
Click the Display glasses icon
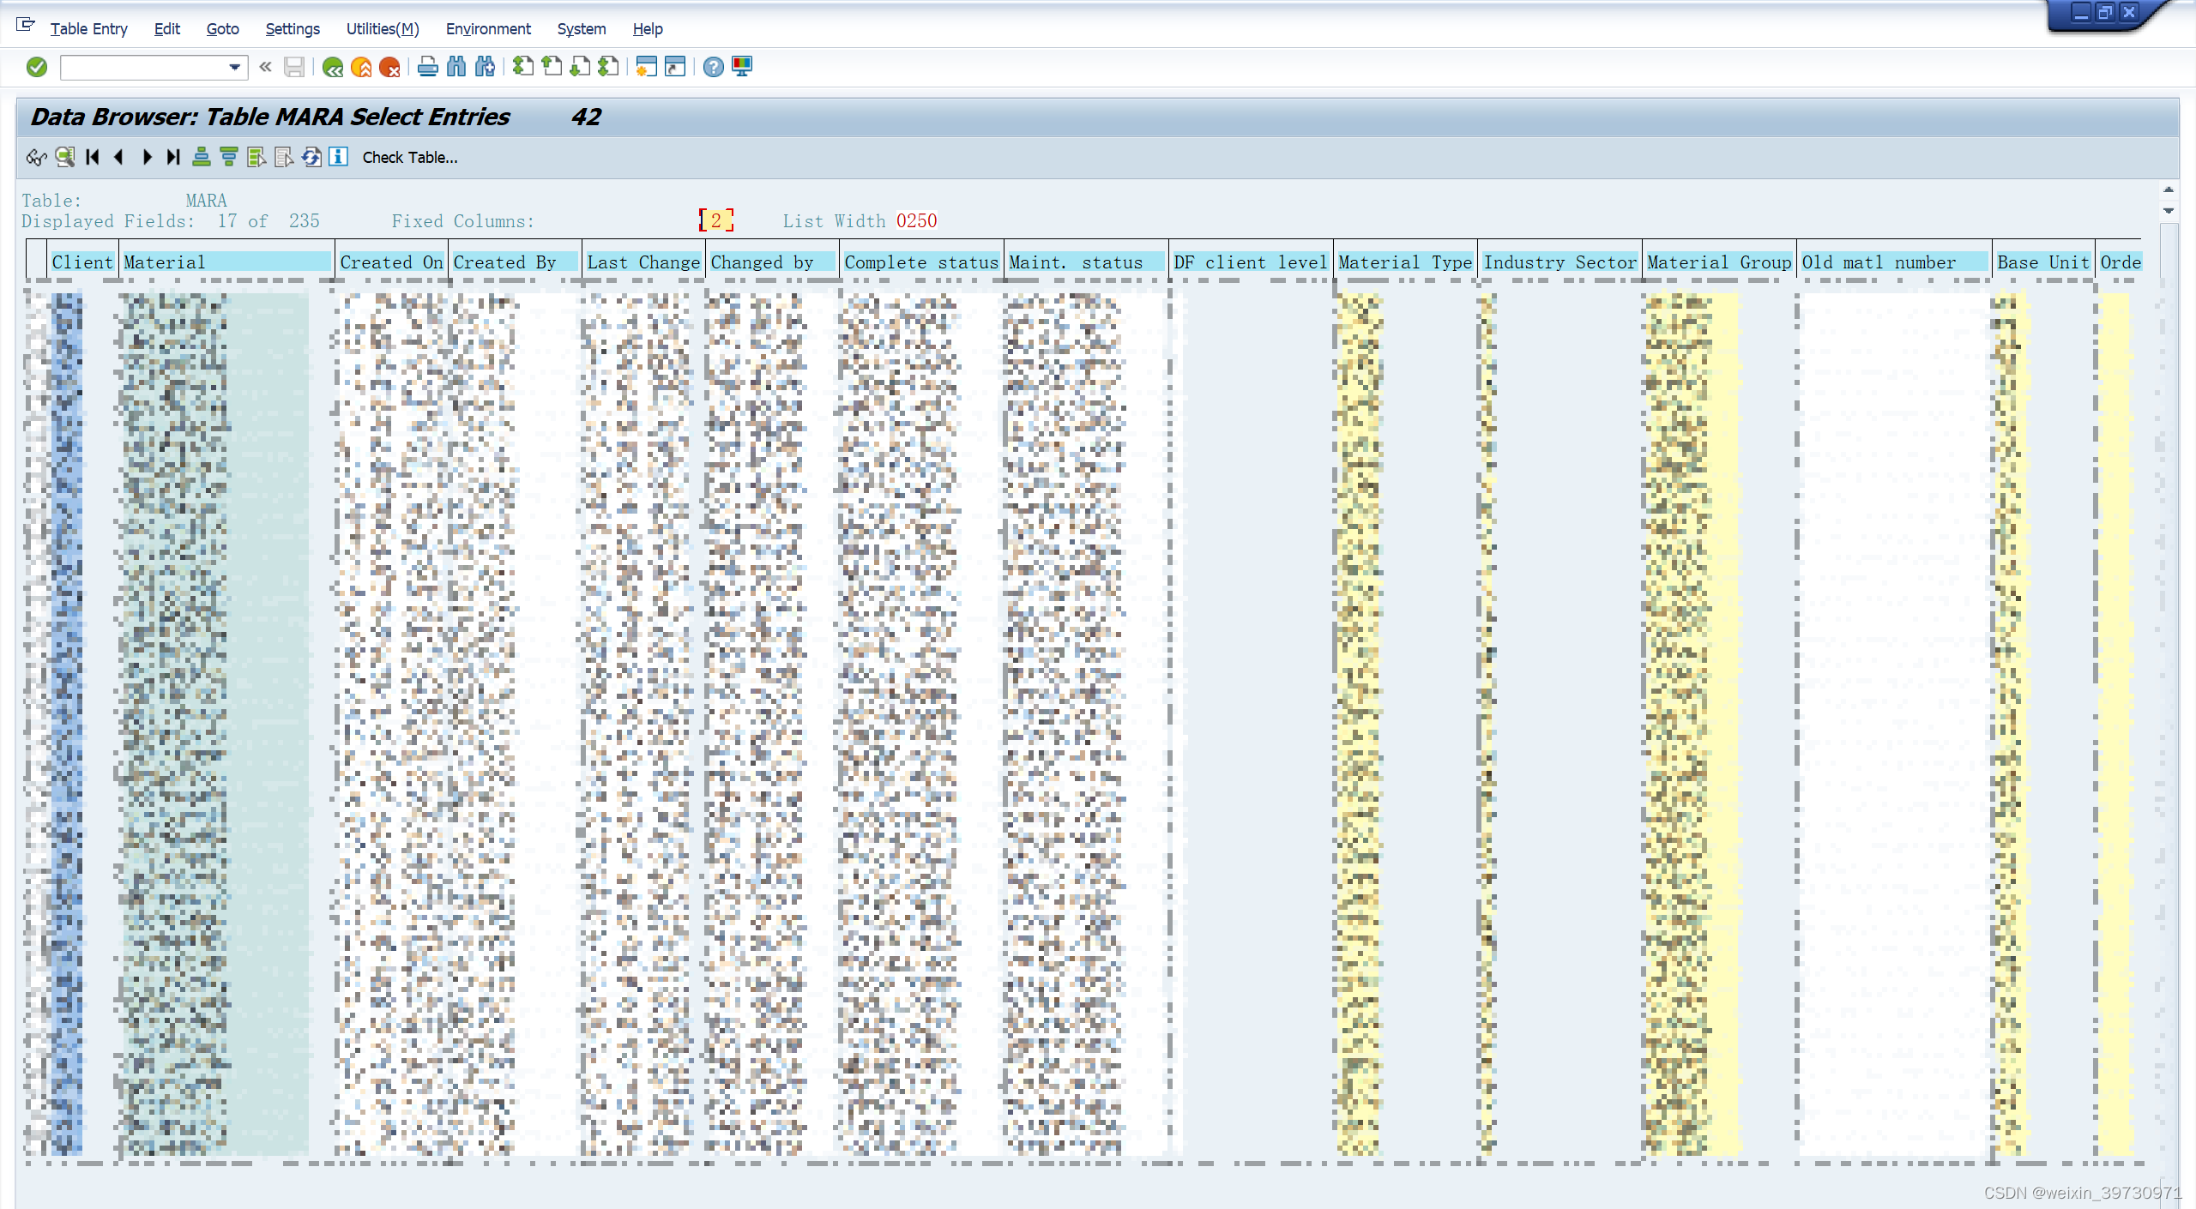36,157
